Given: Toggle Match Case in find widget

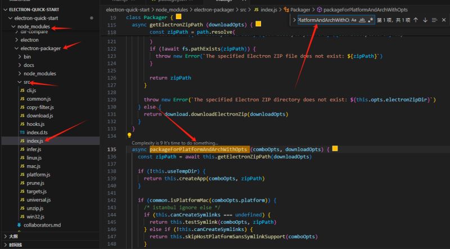Looking at the screenshot, I should 354,20.
